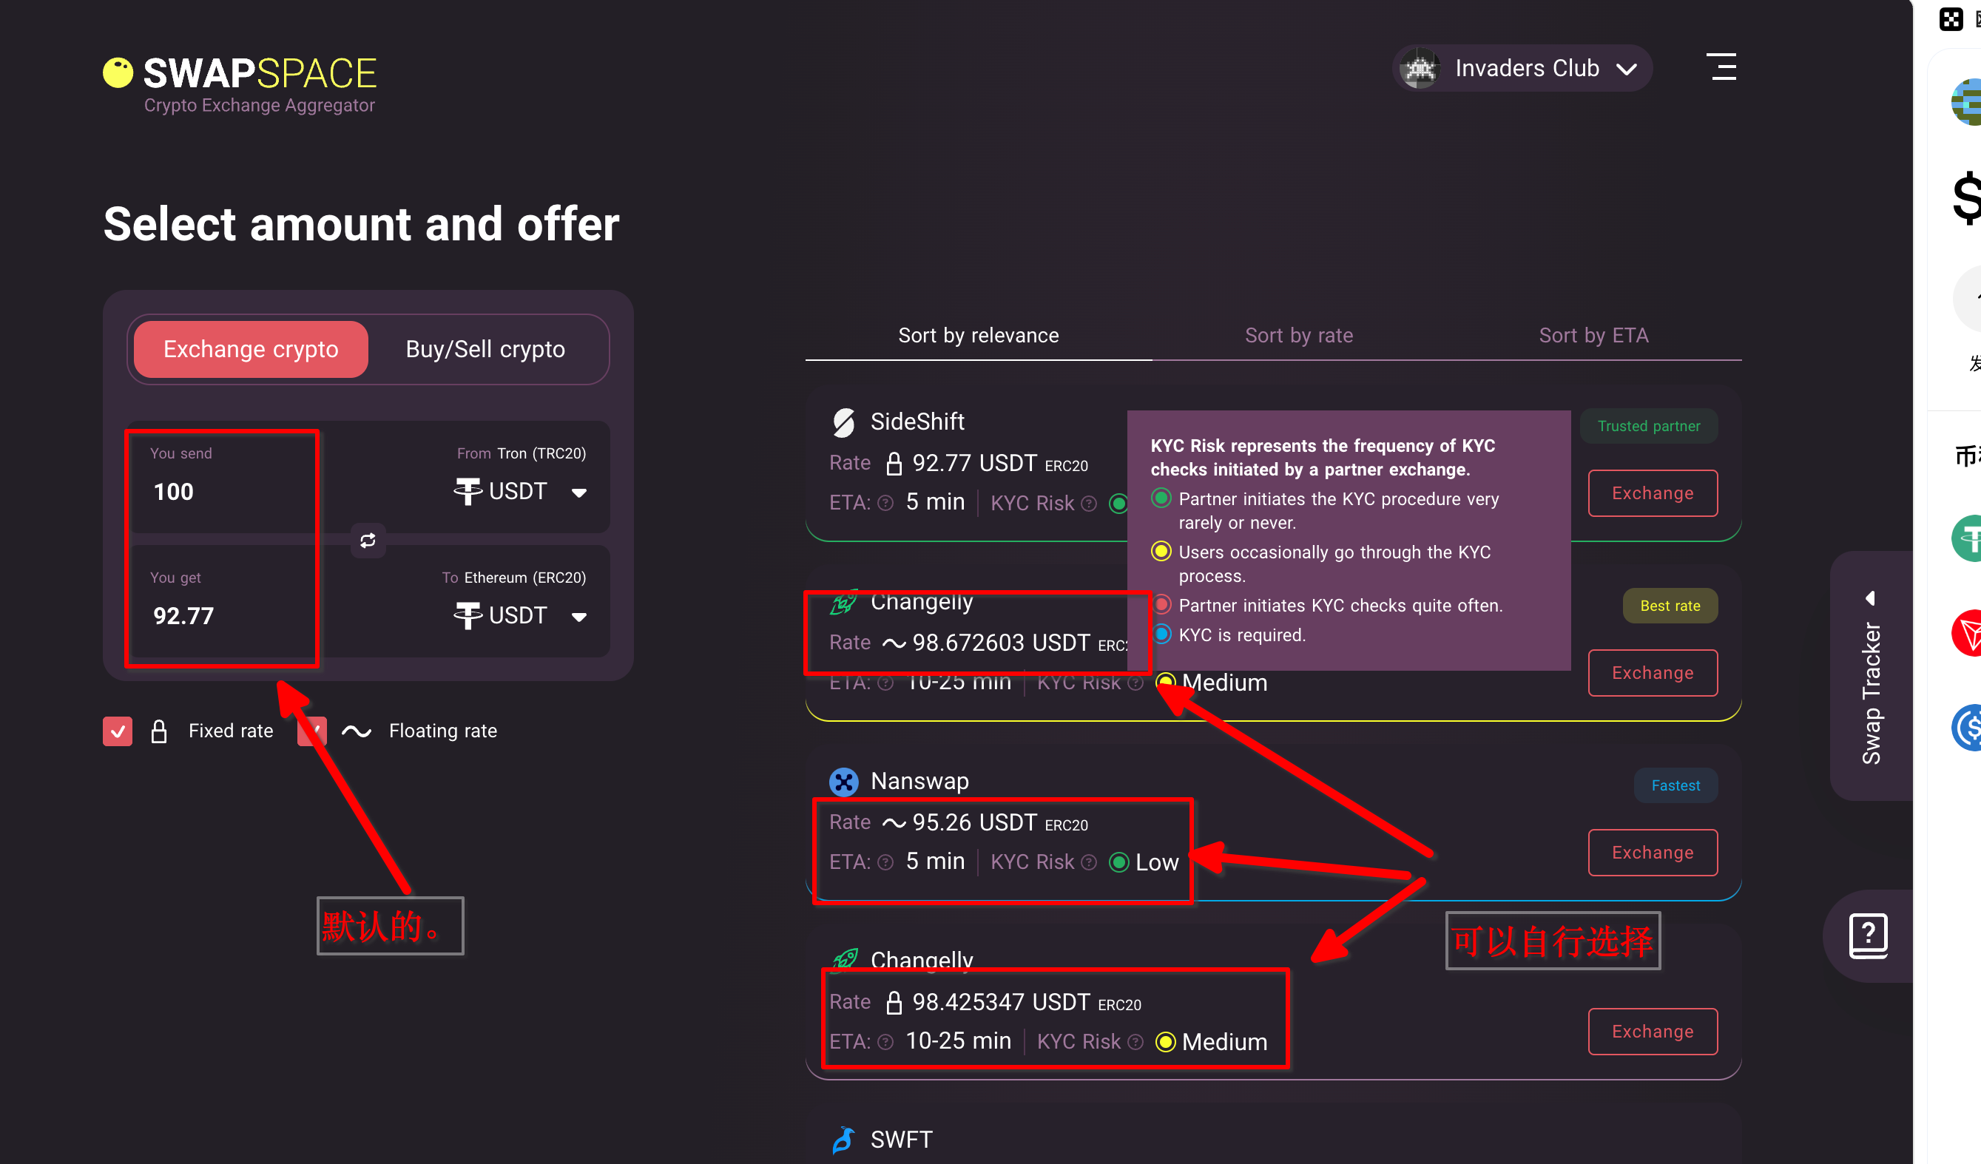Click the ETA help icon on SideShift

tap(885, 503)
